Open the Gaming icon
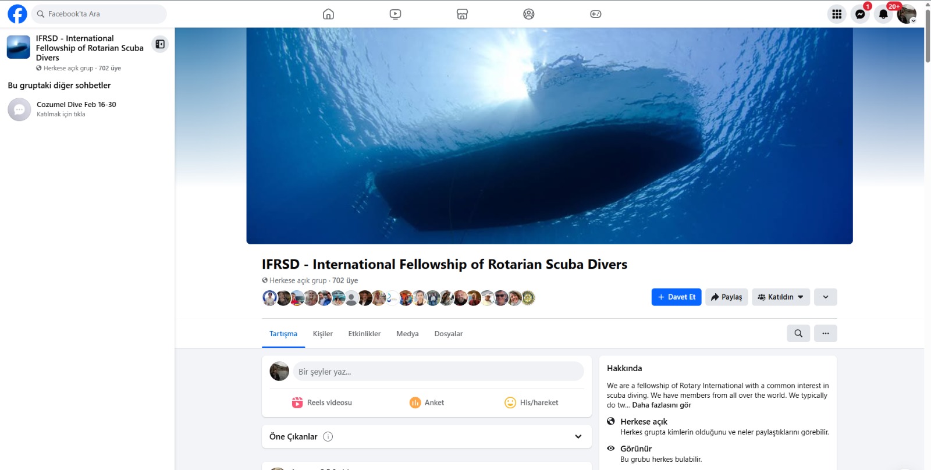This screenshot has width=931, height=470. coord(596,14)
